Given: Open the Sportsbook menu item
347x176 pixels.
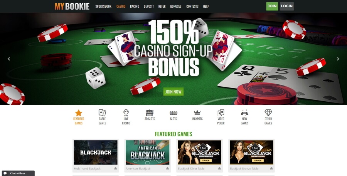Looking at the screenshot, I should (103, 7).
